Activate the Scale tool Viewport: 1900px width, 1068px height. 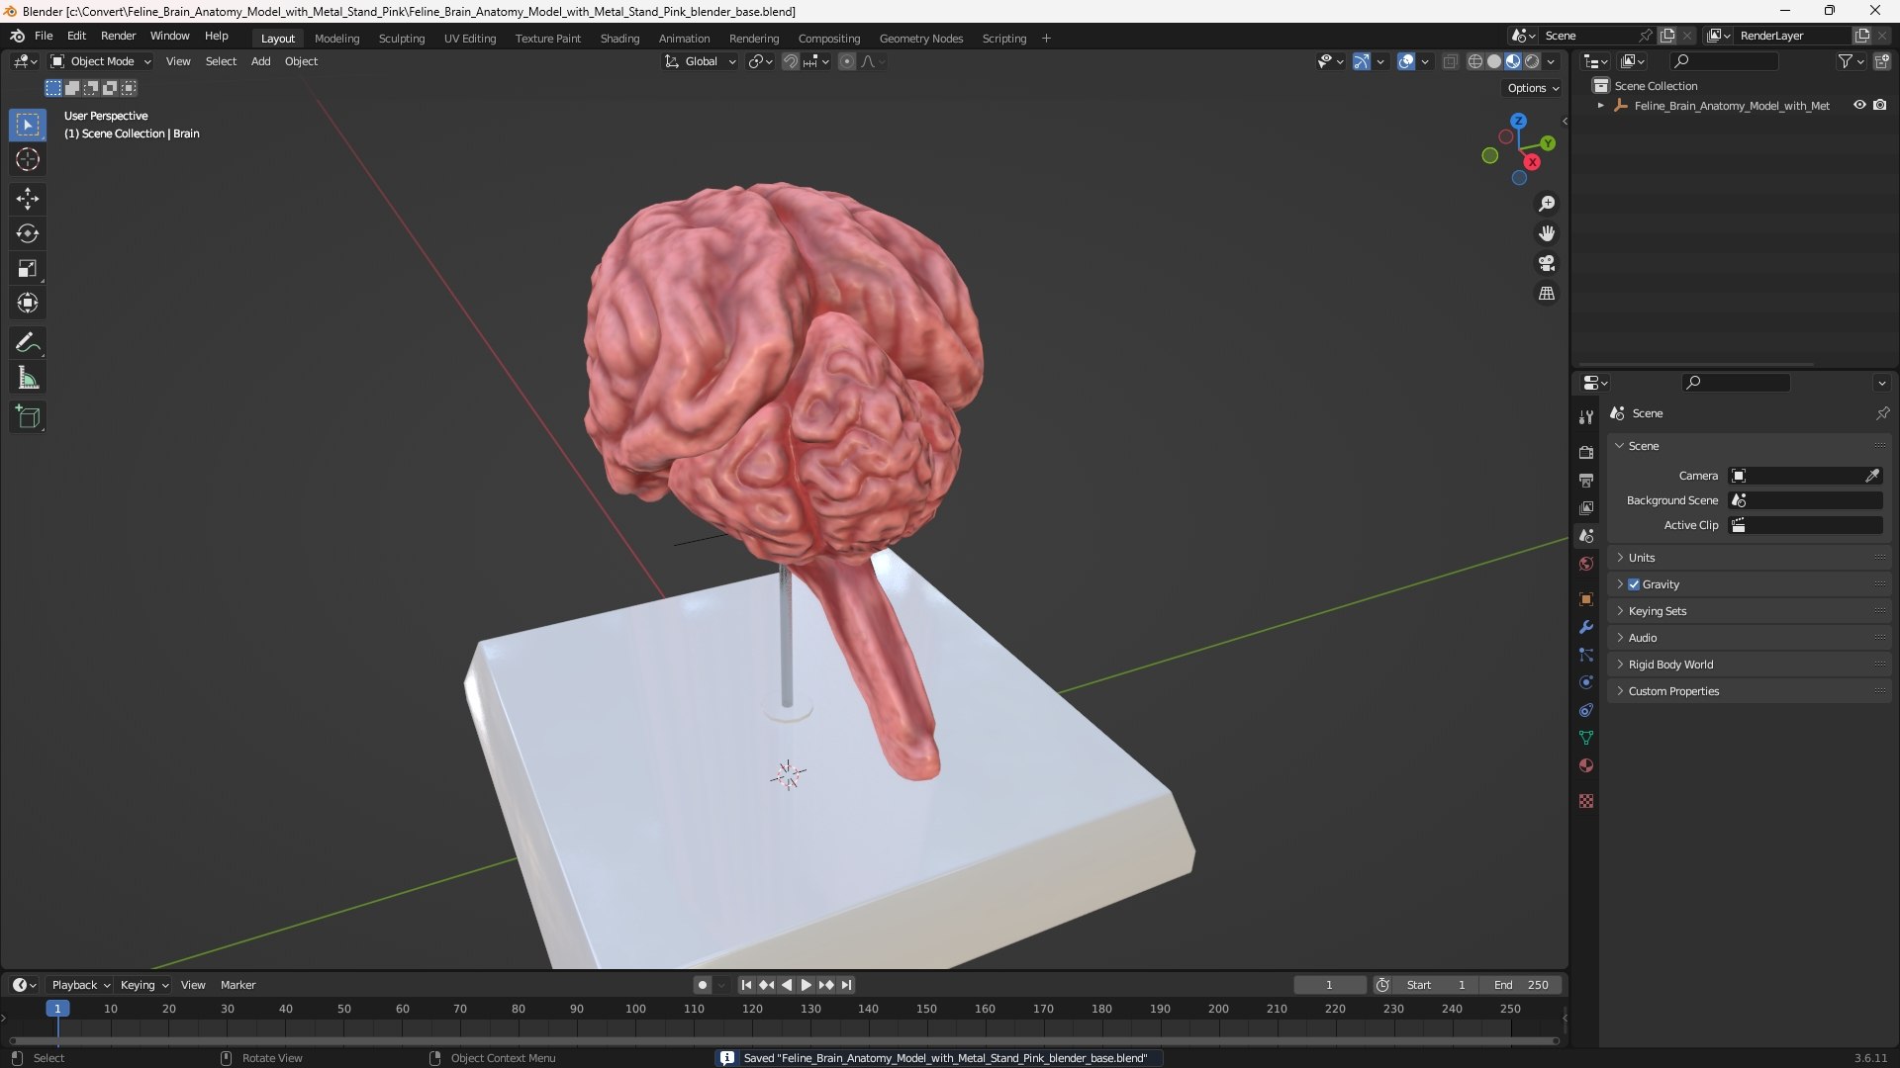tap(28, 268)
